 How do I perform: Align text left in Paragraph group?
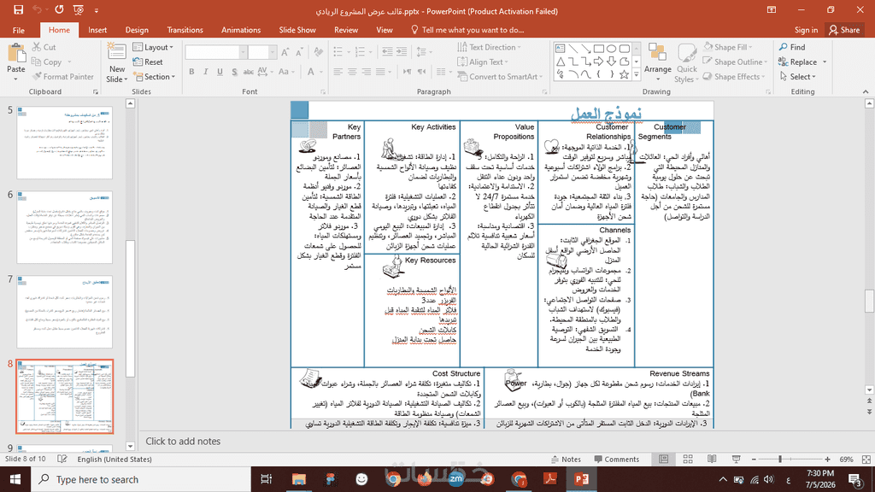338,72
